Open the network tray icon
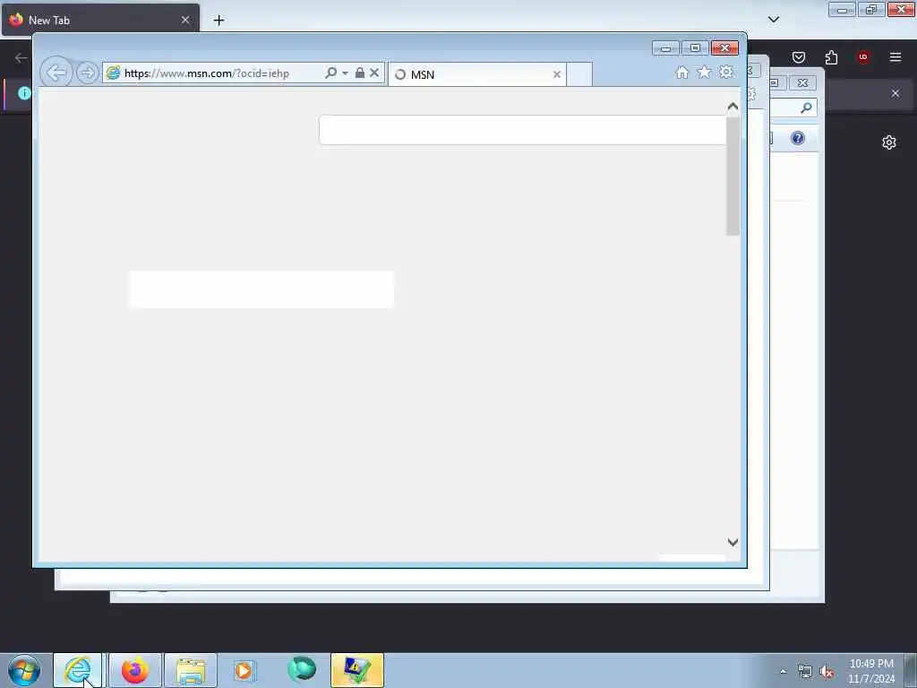 point(805,672)
